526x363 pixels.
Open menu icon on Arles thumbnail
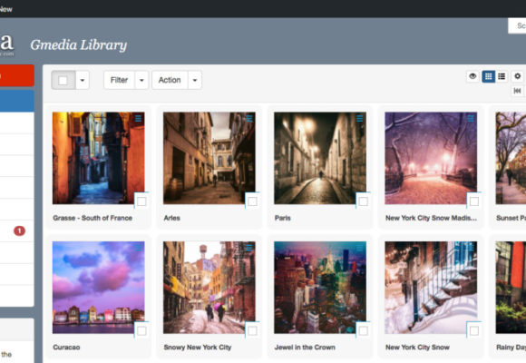(248, 118)
